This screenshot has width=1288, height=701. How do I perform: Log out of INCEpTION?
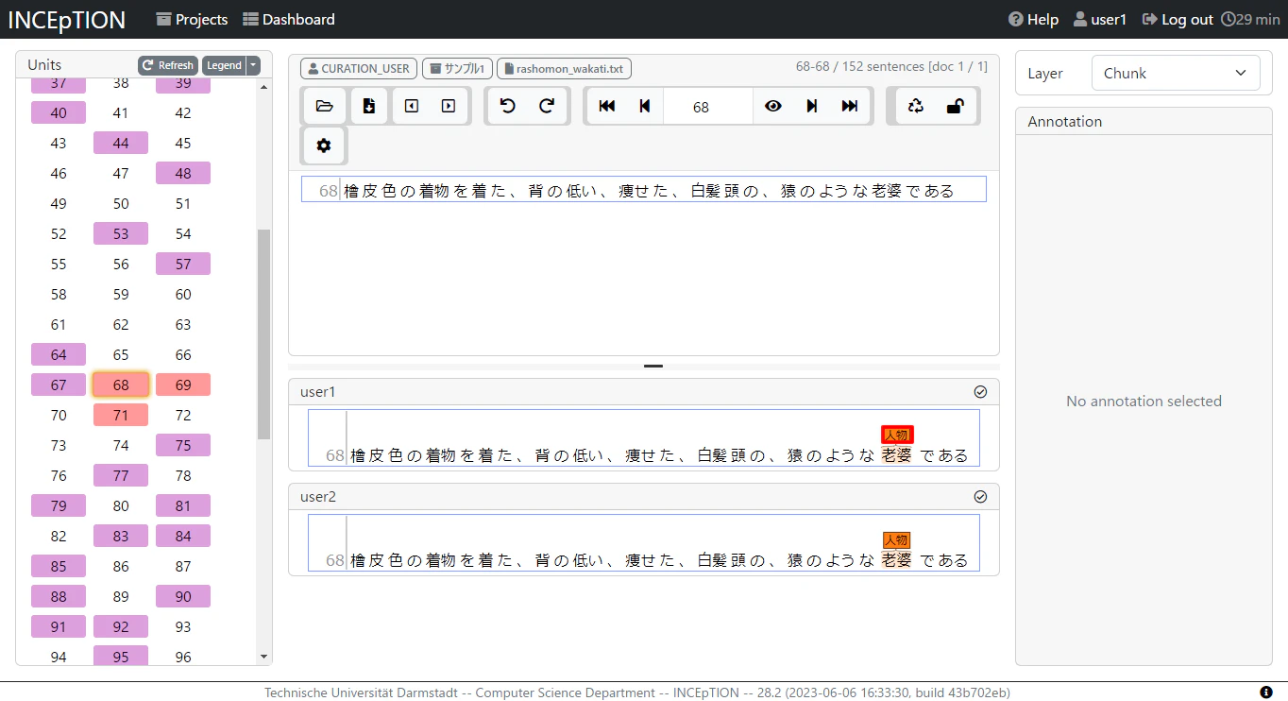[x=1178, y=19]
